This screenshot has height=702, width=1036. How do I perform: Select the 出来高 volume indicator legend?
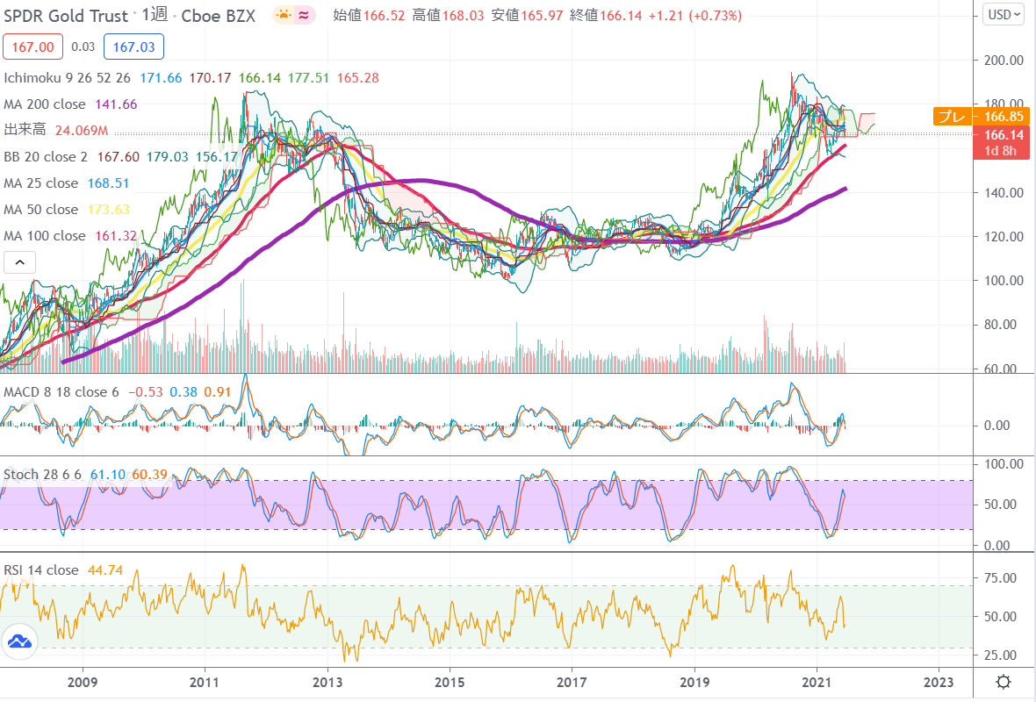click(25, 130)
